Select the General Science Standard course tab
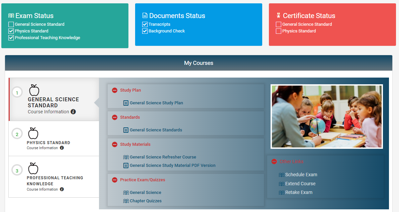This screenshot has width=399, height=212. tap(54, 99)
